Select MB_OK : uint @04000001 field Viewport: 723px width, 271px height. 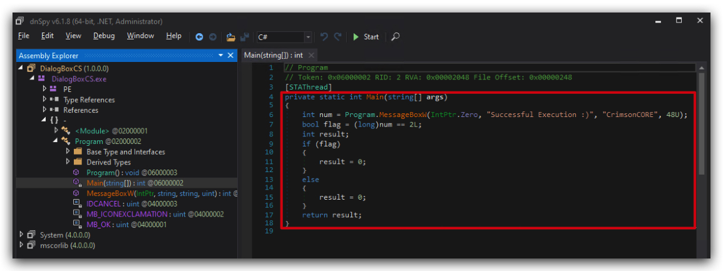tap(126, 225)
